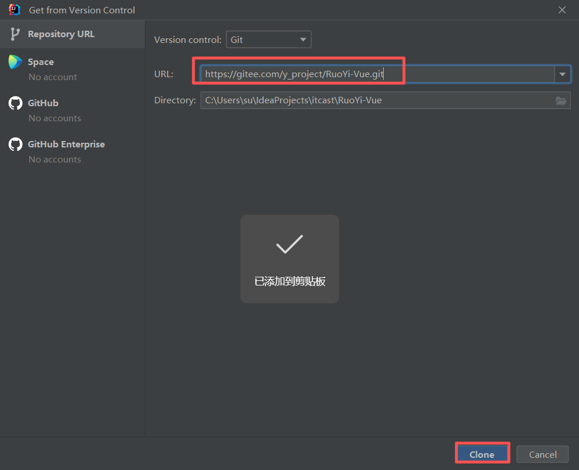Click the 'Version control:' label
Image resolution: width=579 pixels, height=470 pixels.
tap(188, 39)
